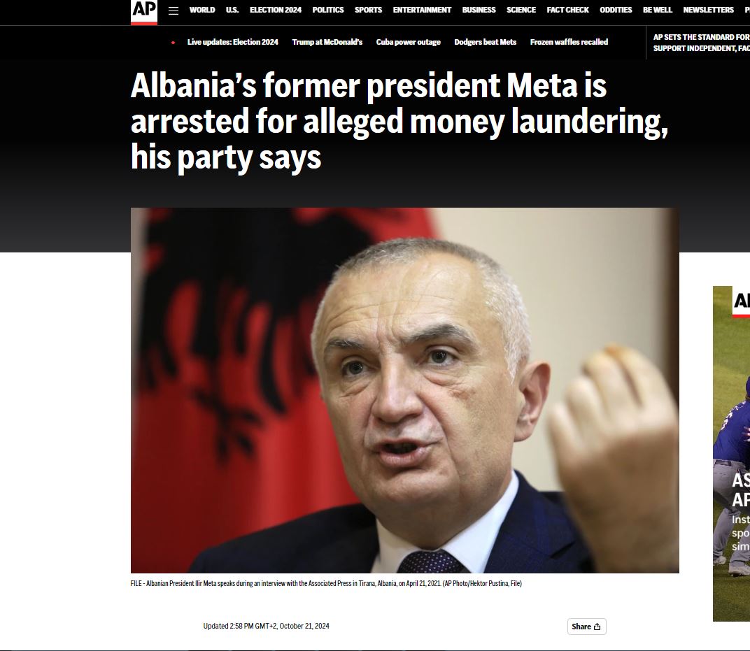Open the Cuba power outage story

point(408,42)
